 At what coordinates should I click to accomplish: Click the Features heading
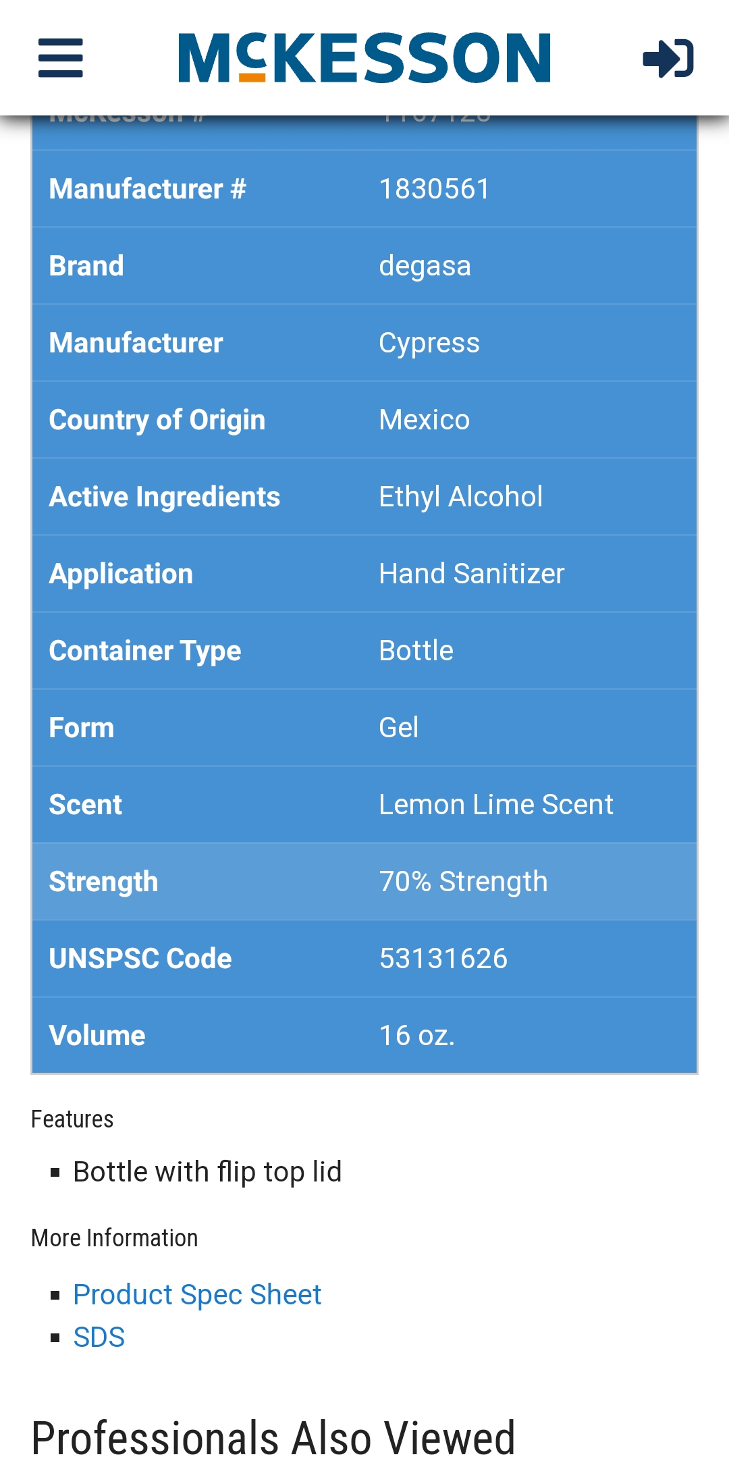click(x=72, y=1119)
